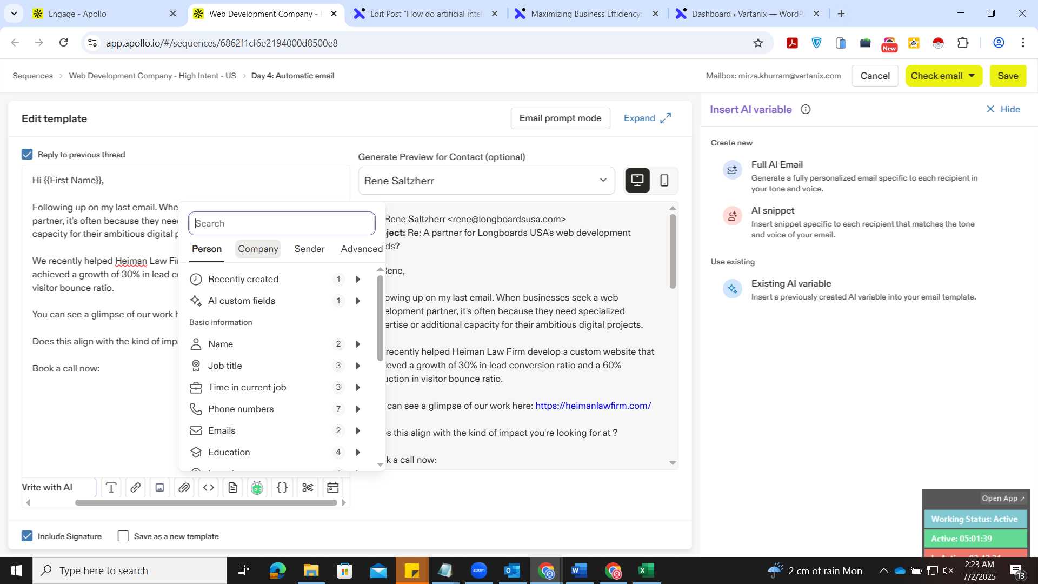The width and height of the screenshot is (1038, 584).
Task: Expand the Education submenu
Action: (358, 452)
